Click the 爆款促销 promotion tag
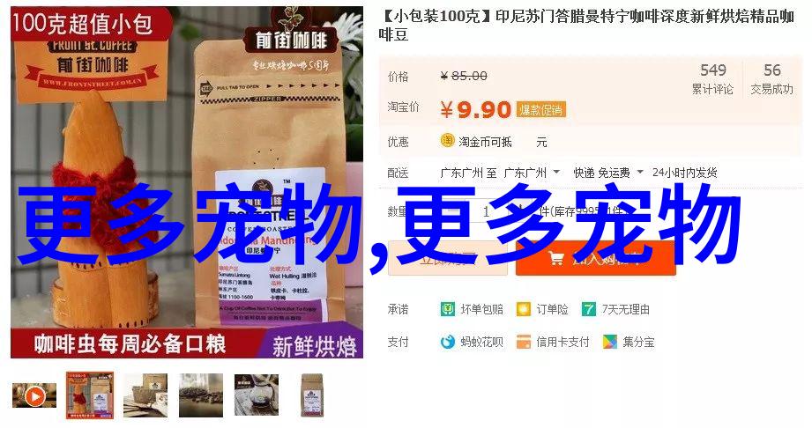The image size is (812, 428). pos(541,110)
